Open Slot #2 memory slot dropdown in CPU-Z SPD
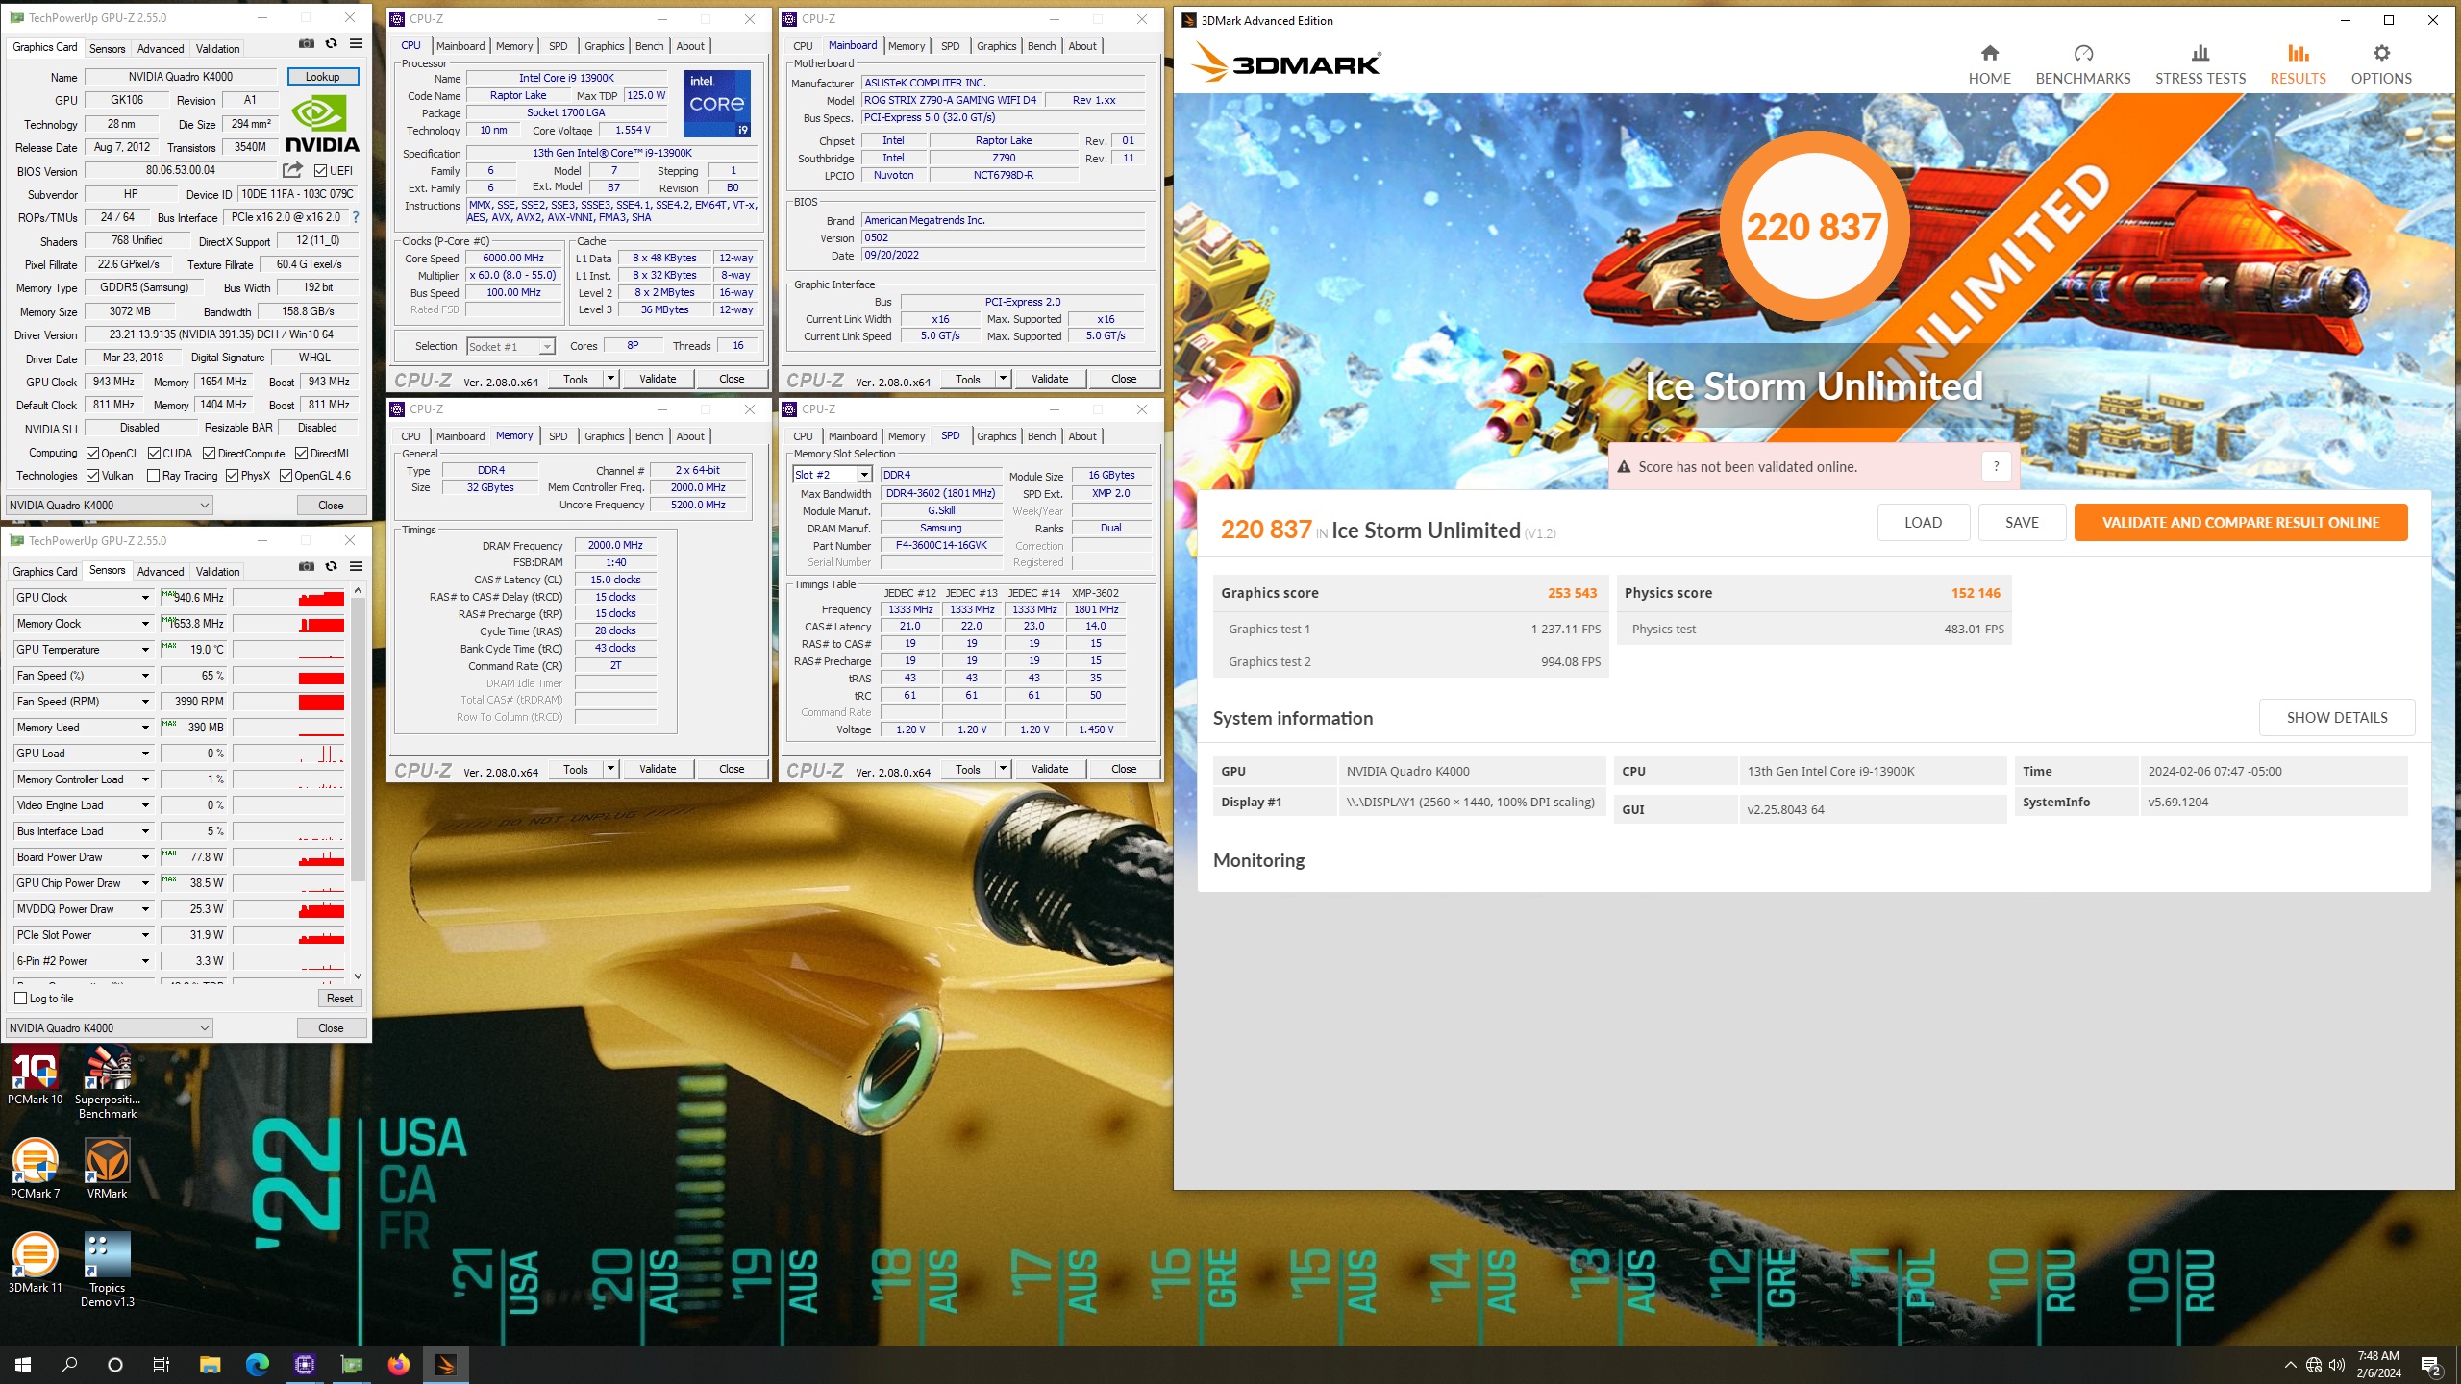 [864, 475]
